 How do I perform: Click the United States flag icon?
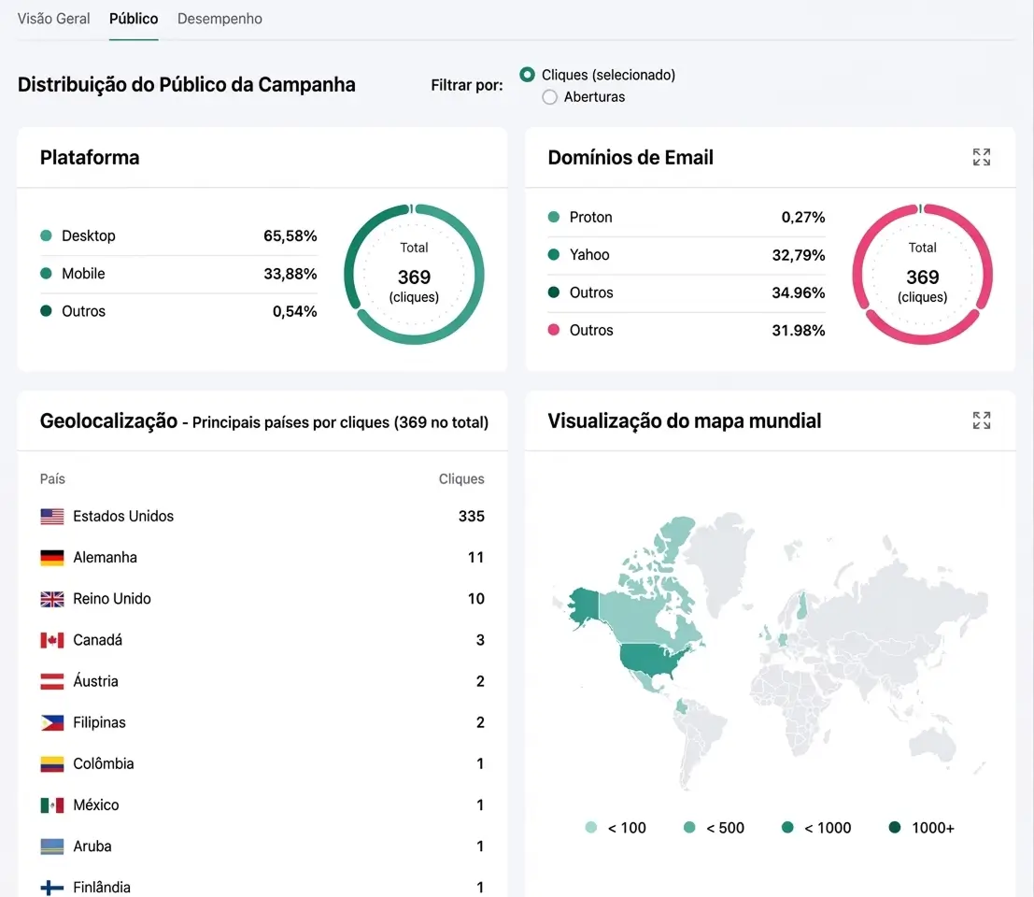52,517
